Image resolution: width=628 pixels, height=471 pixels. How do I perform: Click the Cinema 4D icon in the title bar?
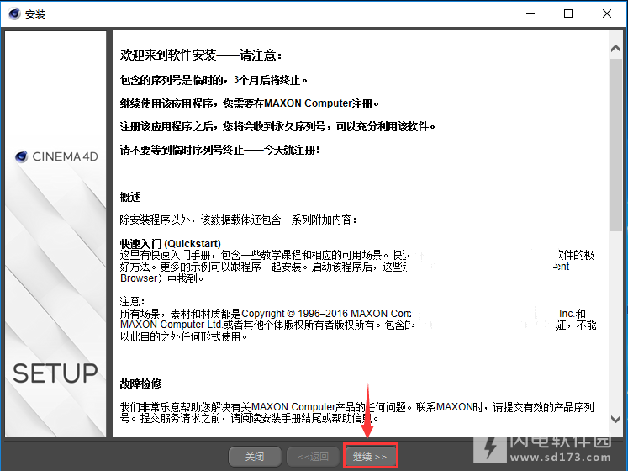click(x=14, y=13)
